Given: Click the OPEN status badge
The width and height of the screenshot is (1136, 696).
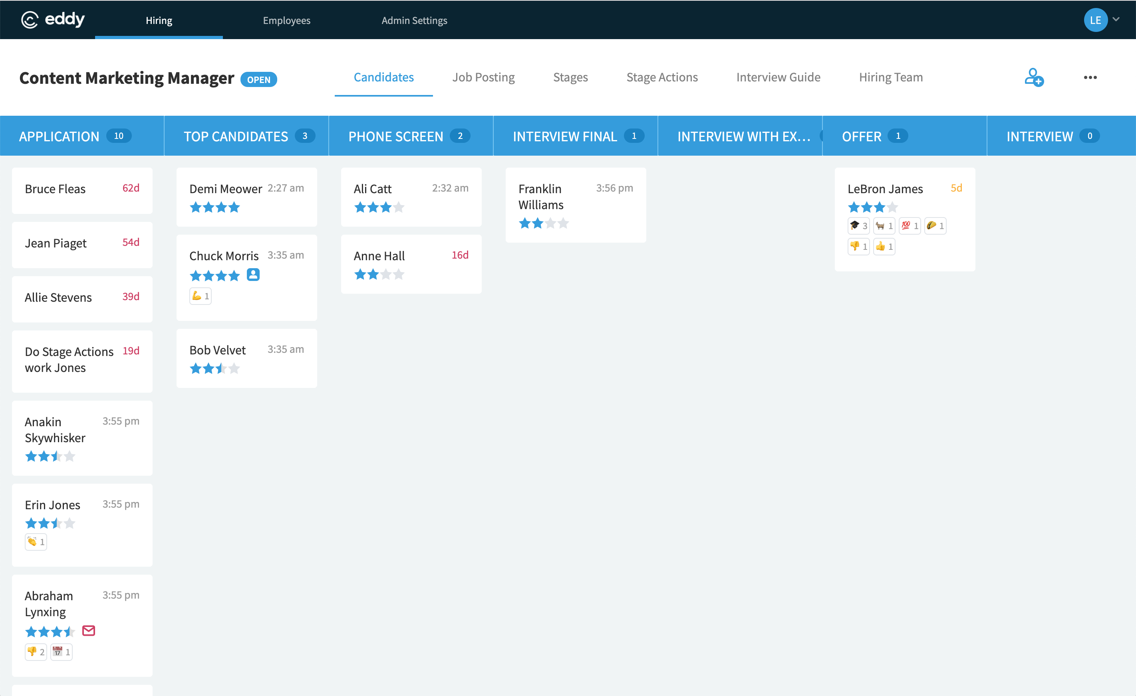Looking at the screenshot, I should [259, 80].
